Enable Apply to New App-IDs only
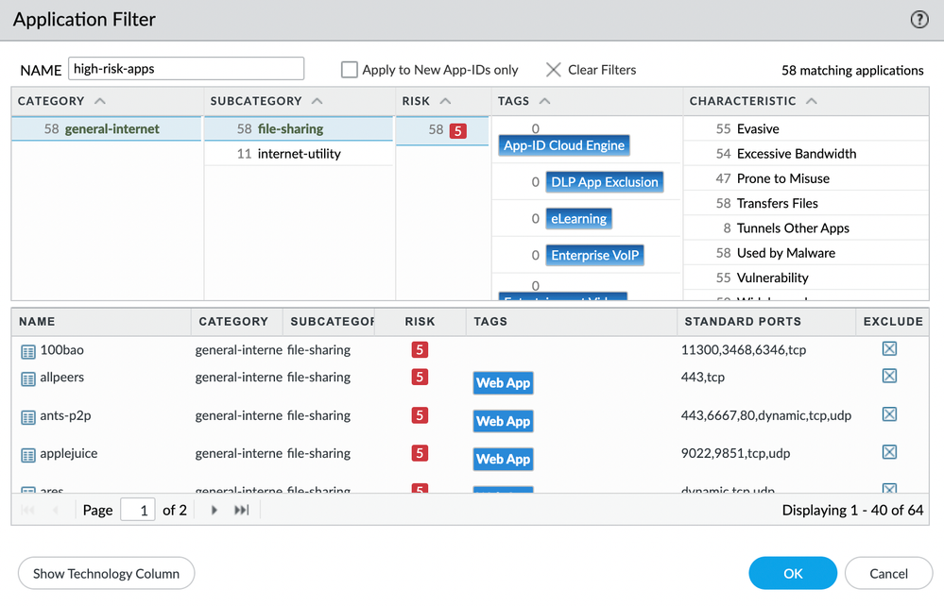Image resolution: width=944 pixels, height=606 pixels. pos(350,70)
